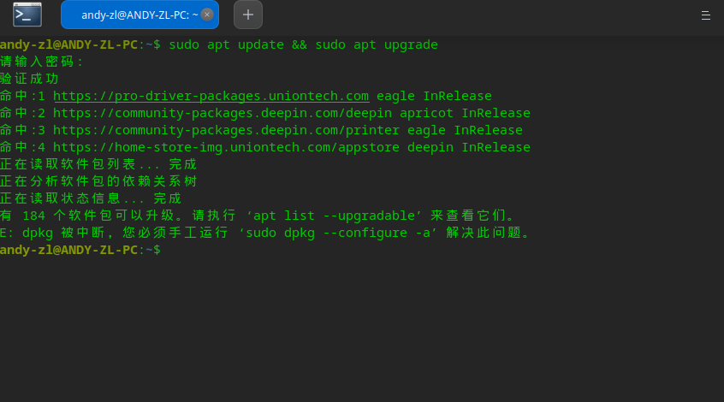Open the hamburger main menu
The height and width of the screenshot is (402, 724).
point(705,15)
